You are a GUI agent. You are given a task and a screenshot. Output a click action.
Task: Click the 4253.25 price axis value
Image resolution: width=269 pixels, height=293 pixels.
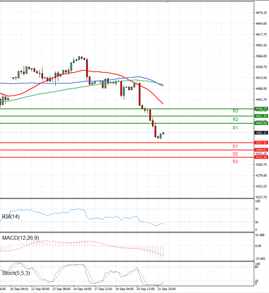261,186
